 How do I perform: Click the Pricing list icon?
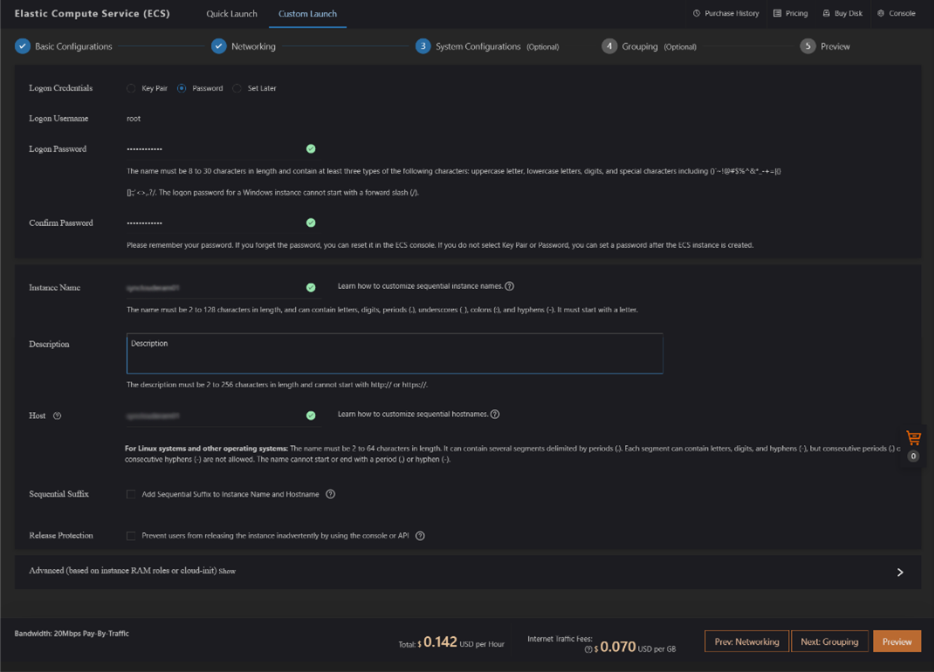coord(778,13)
